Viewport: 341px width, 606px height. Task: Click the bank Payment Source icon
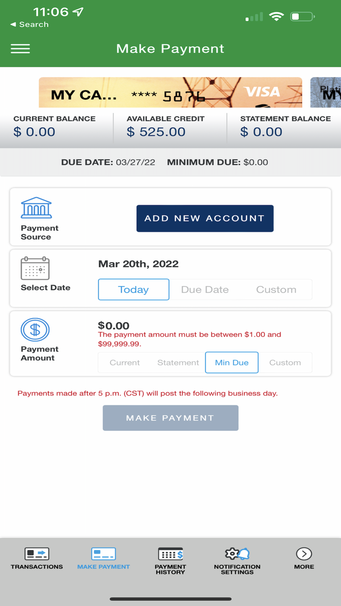(35, 207)
